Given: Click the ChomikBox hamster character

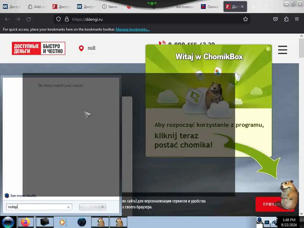Looking at the screenshot, I should click(x=289, y=195).
